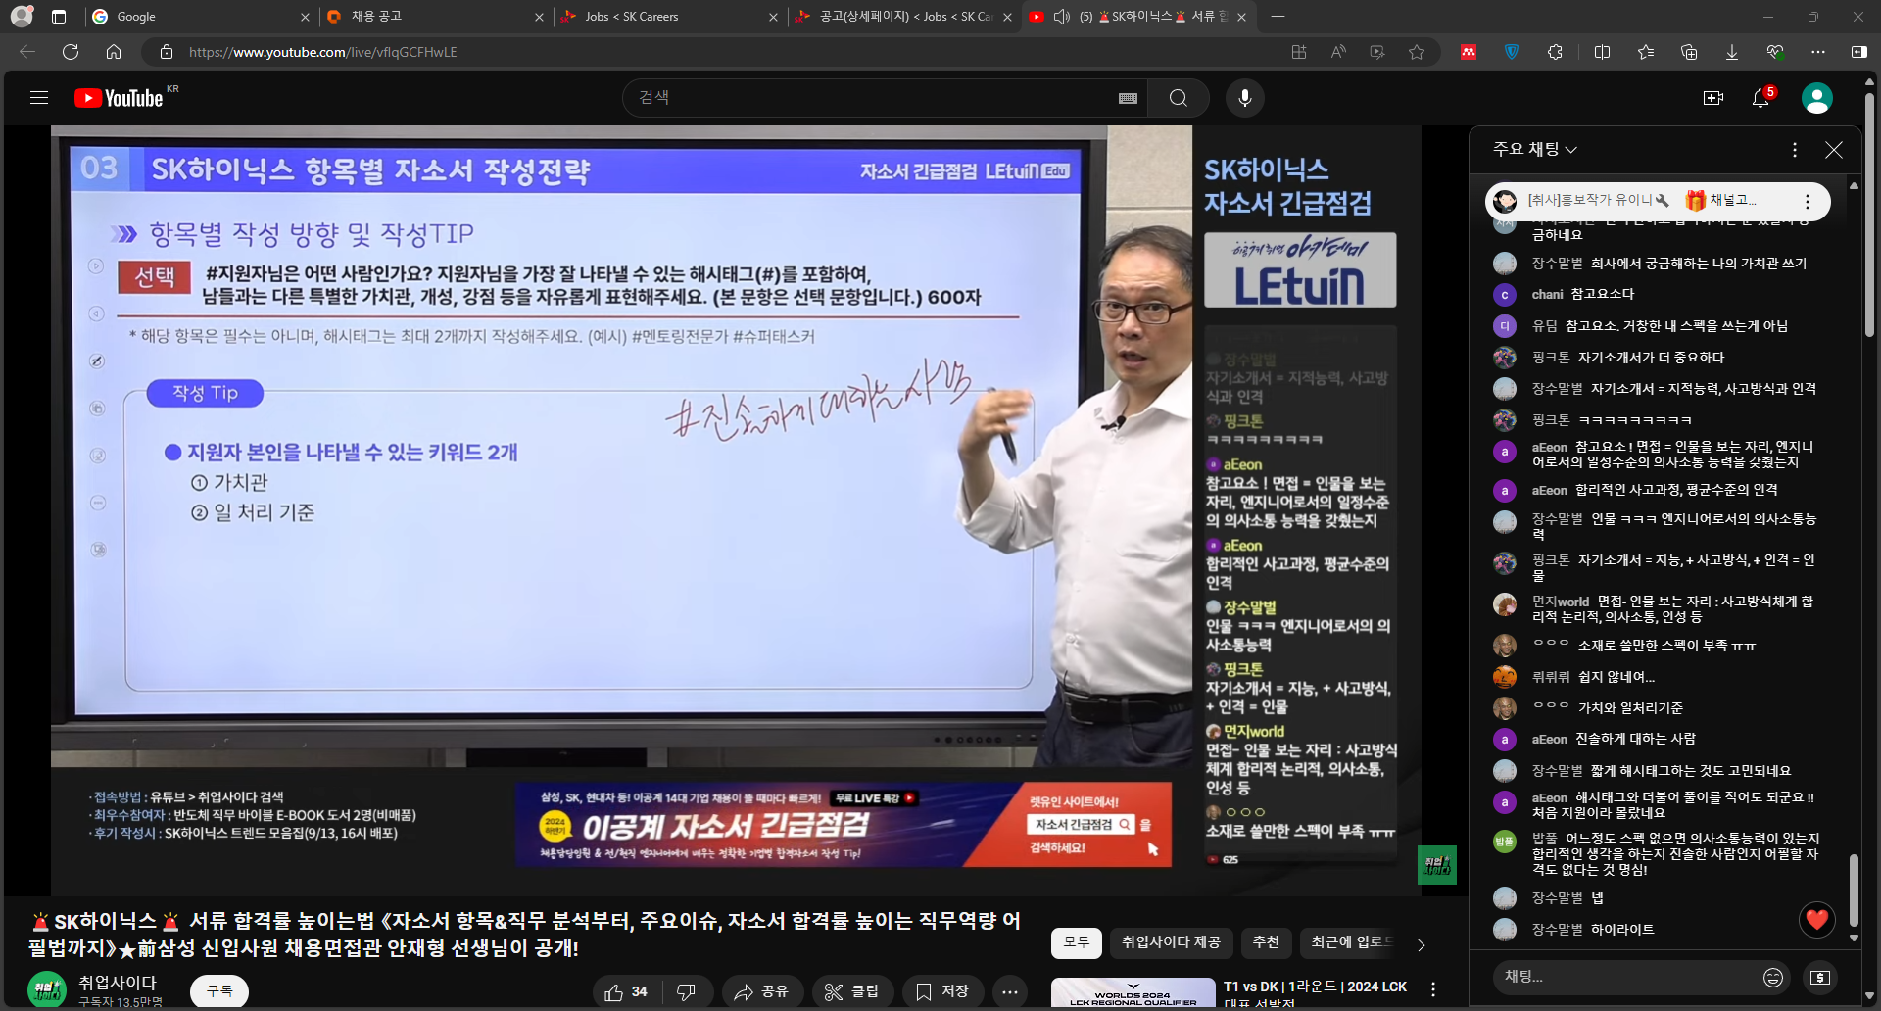Screen dimensions: 1881x1011
Task: Open browser favorites list
Action: [x=1646, y=52]
